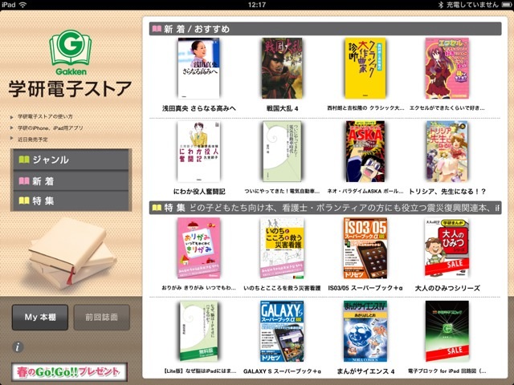Screen dimensions: 514x385
Task: Open the 電気自動車時代 book cover
Action: coord(282,152)
